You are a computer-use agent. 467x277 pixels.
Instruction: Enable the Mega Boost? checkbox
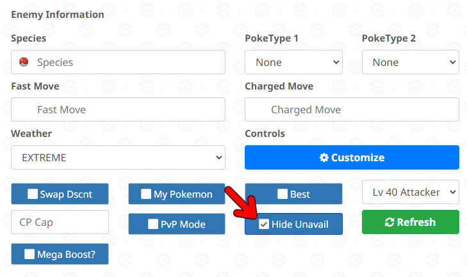point(29,254)
